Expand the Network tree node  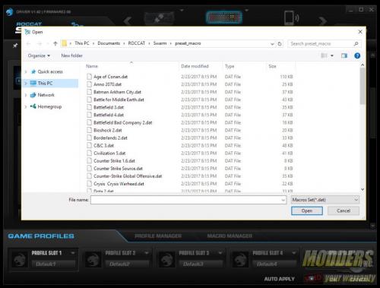(x=26, y=95)
